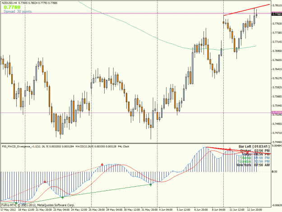Viewport: 282px width, 212px height.
Task: Click the 0.77385 price scale label
Action: (x=277, y=33)
